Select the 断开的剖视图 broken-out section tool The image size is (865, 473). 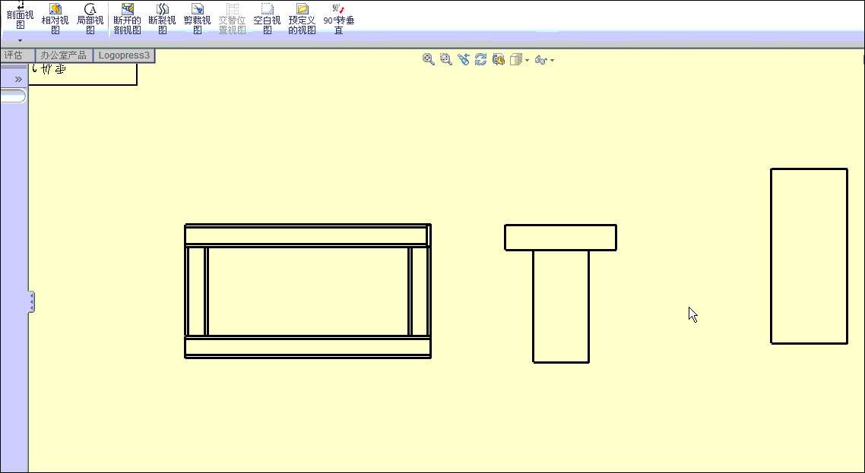(x=128, y=18)
